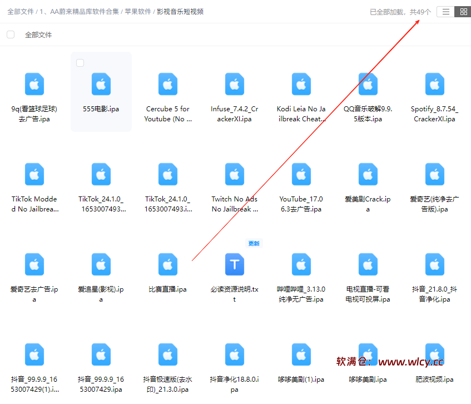This screenshot has width=471, height=404.
Task: Open the 9q(看篮球足球)去广告.ipa file icon
Action: click(x=34, y=84)
